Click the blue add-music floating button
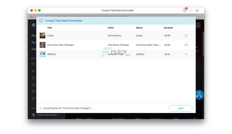Image resolution: width=232 pixels, height=134 pixels. (x=199, y=95)
